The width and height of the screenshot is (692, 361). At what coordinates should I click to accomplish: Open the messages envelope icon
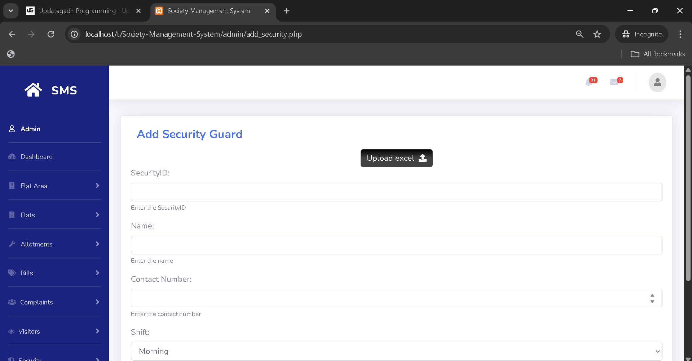614,82
